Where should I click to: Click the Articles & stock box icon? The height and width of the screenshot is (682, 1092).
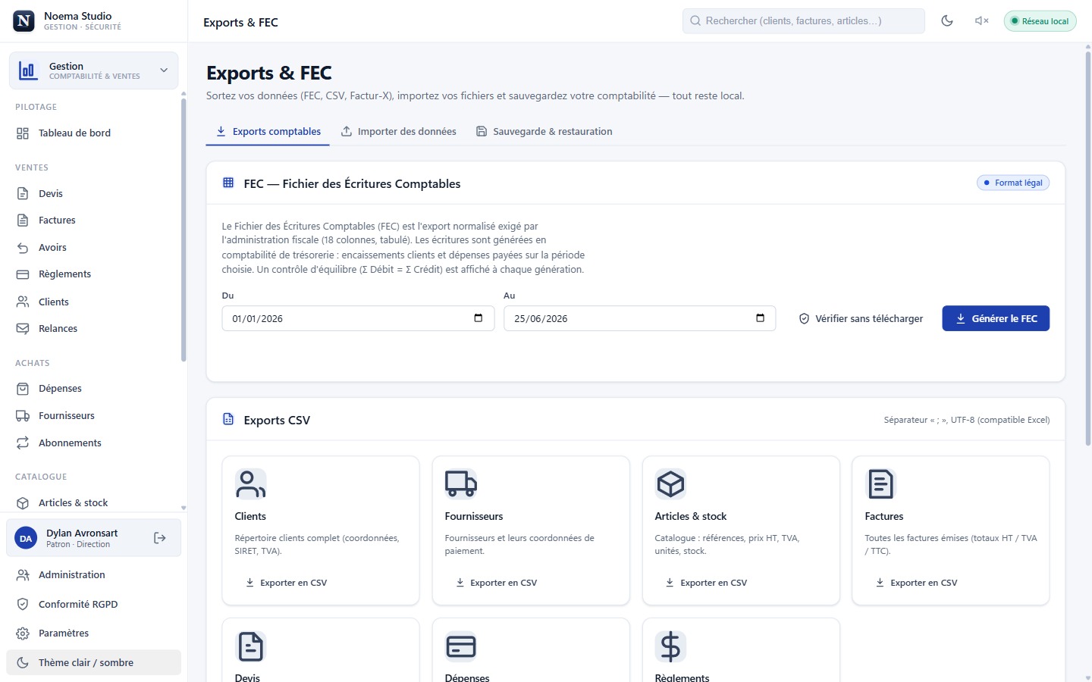tap(670, 484)
